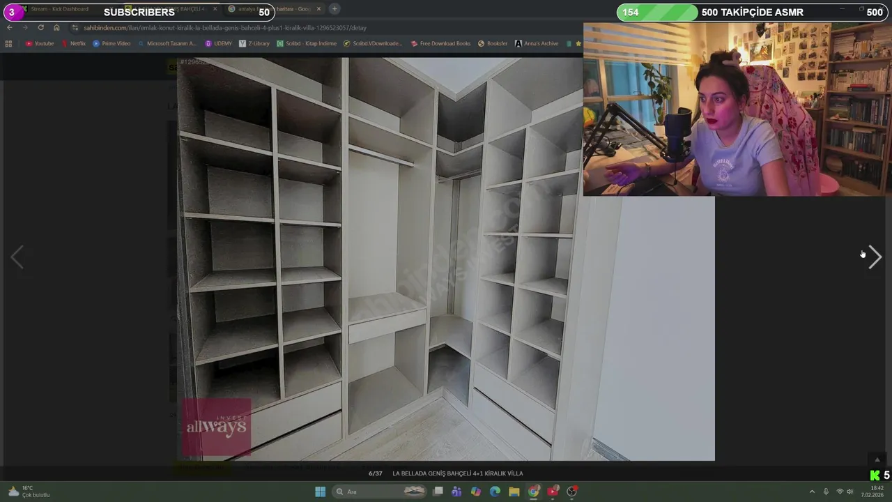Open the Scribd.VDownloader bookmark
This screenshot has width=892, height=502.
coord(373,43)
